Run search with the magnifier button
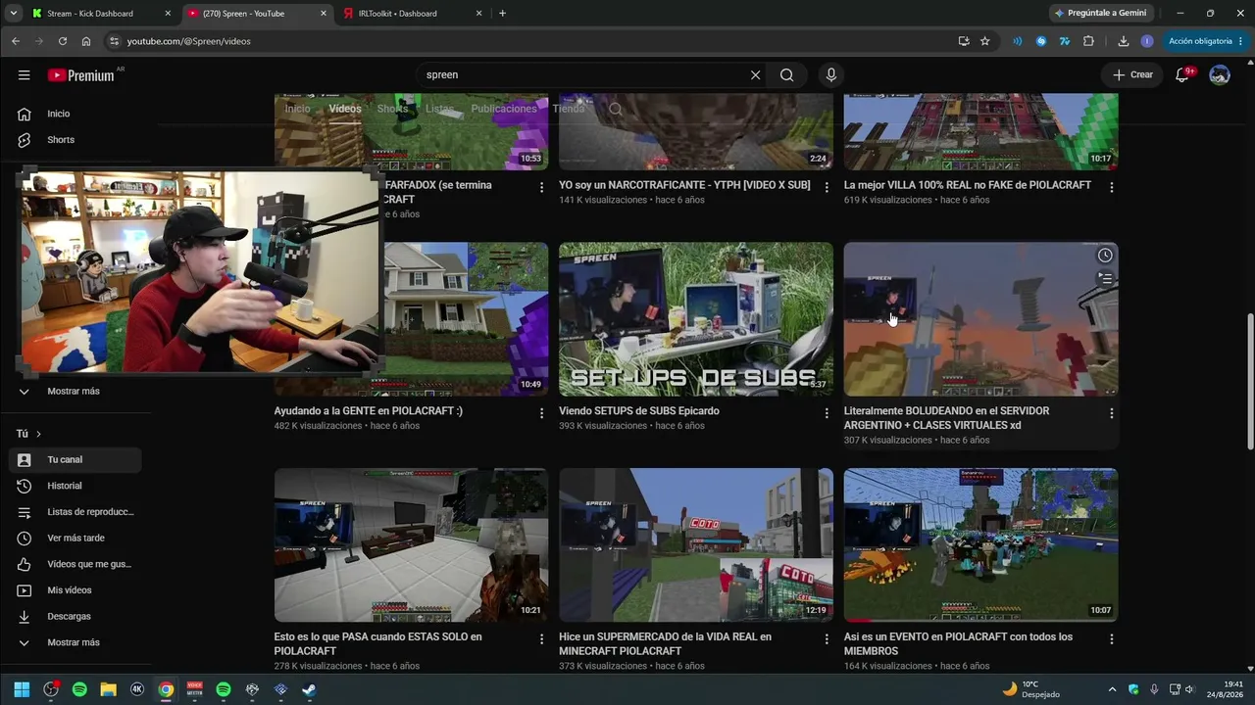The width and height of the screenshot is (1255, 705). click(x=786, y=75)
